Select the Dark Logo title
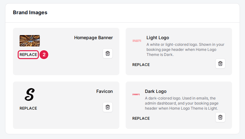The image size is (245, 139). coord(156,91)
